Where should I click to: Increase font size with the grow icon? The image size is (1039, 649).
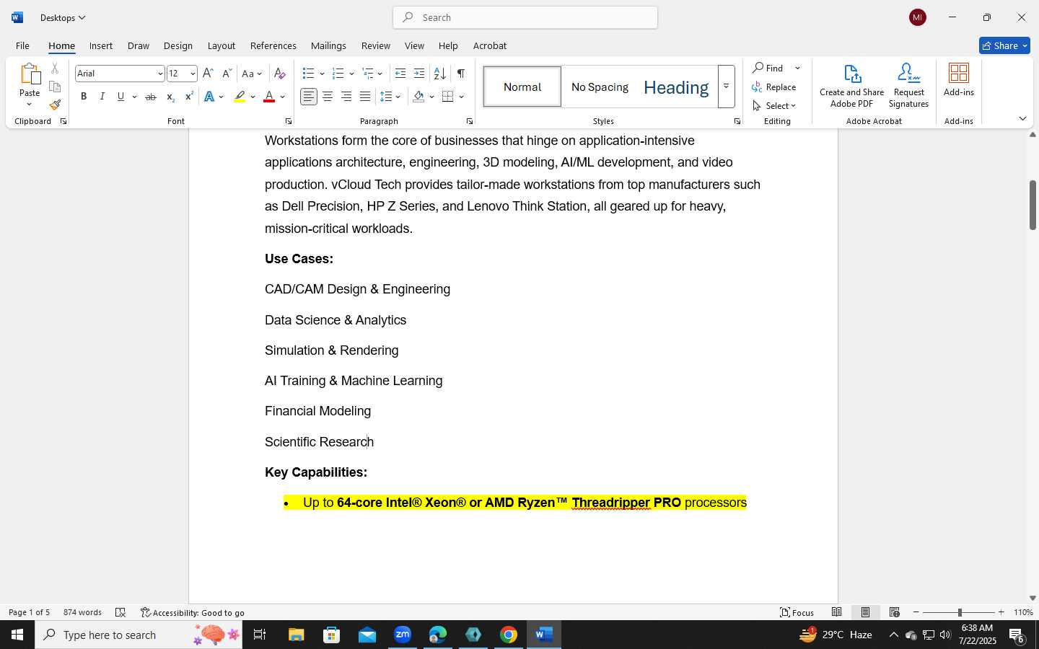208,74
